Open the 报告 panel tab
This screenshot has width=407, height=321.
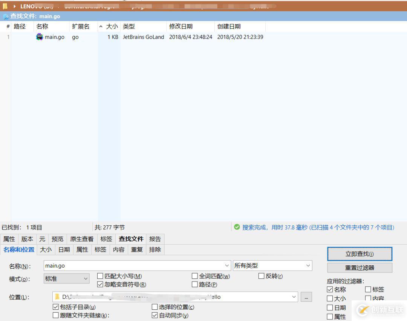[155, 239]
